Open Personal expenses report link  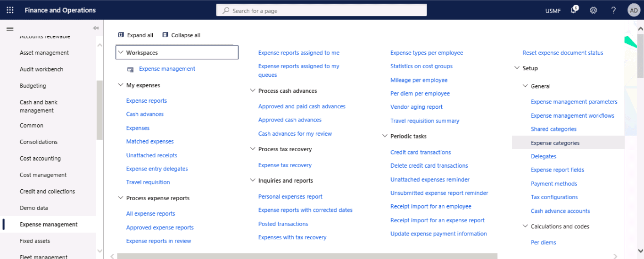[x=290, y=197]
